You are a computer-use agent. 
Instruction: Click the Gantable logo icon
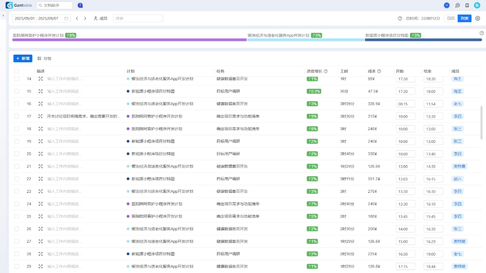click(x=9, y=5)
